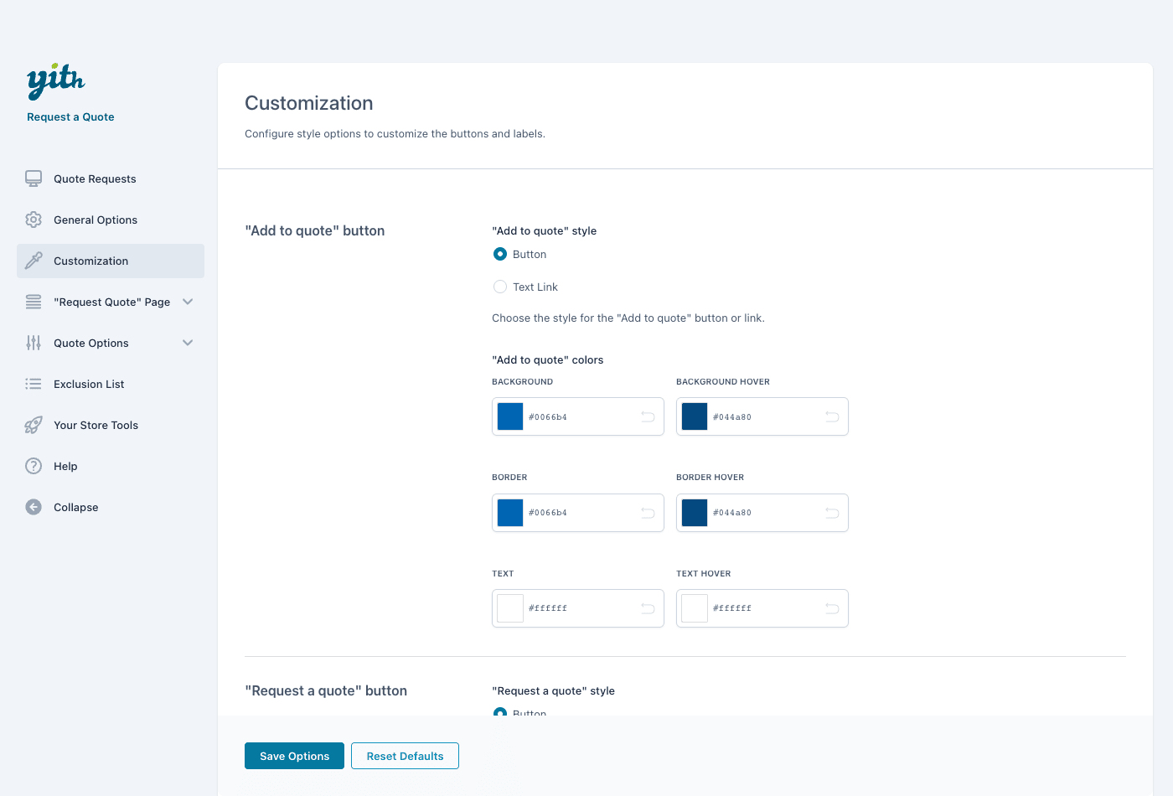
Task: Open the BORDER color swatch picker
Action: pos(510,513)
